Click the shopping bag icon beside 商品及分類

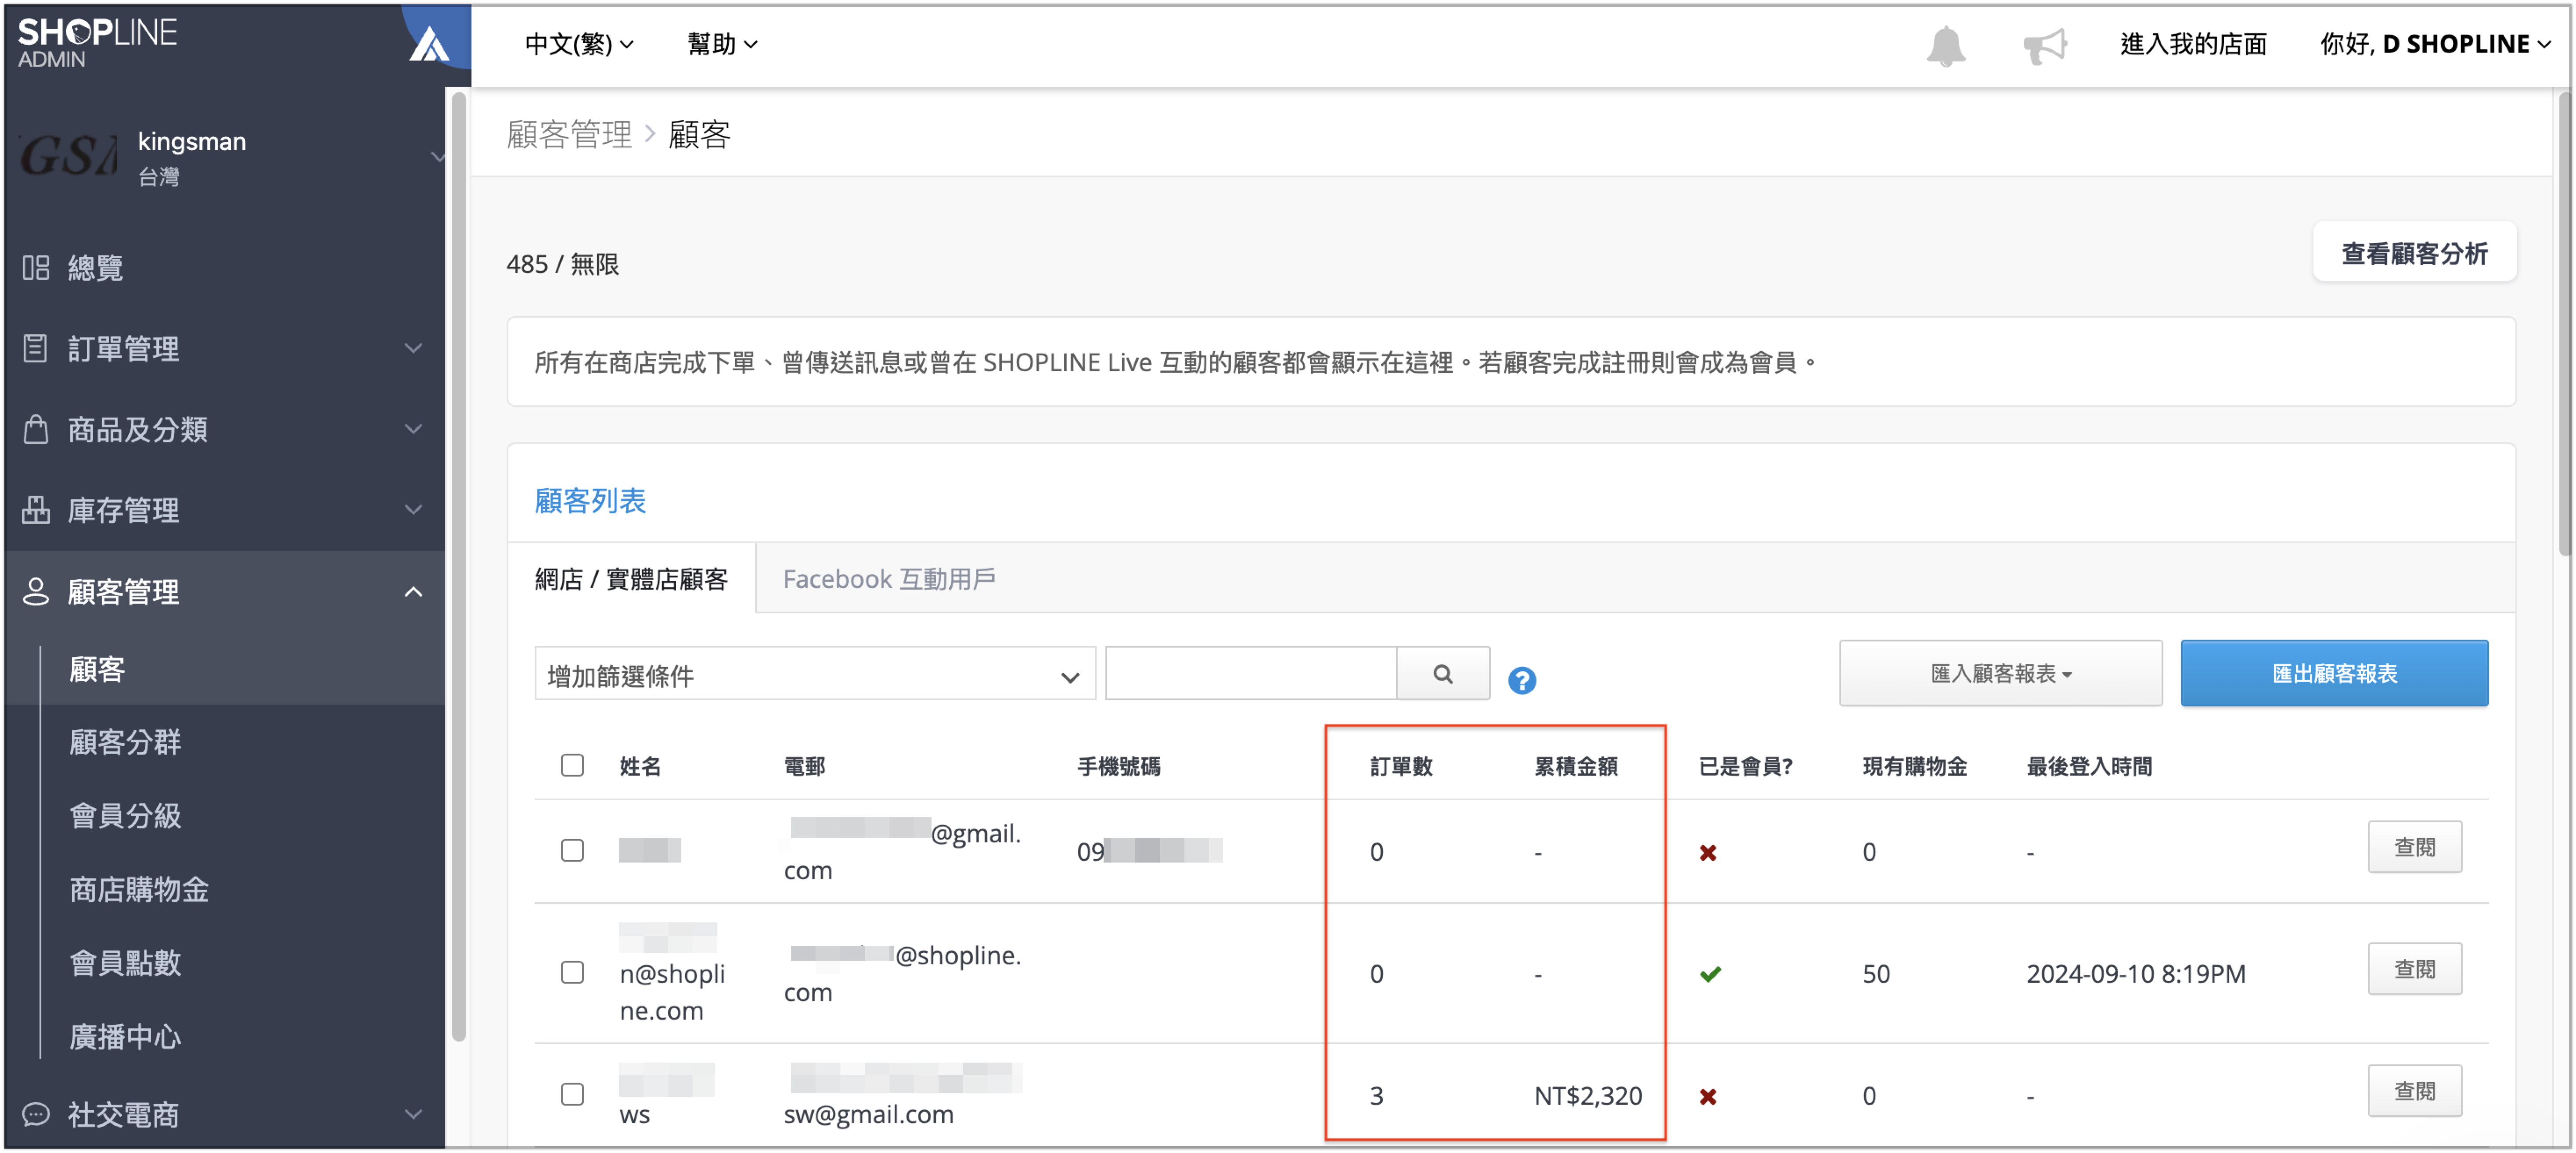coord(36,430)
